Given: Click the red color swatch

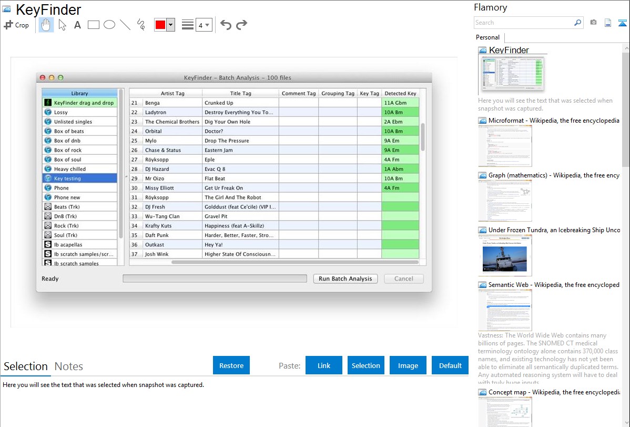Looking at the screenshot, I should click(160, 25).
